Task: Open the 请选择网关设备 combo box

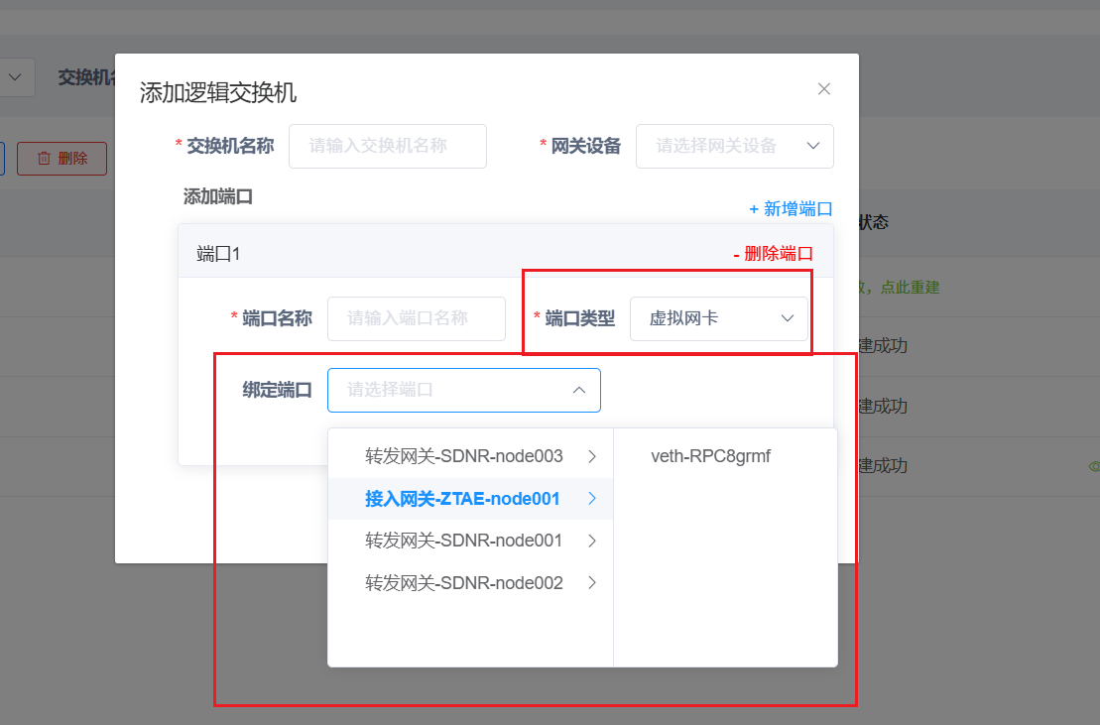Action: (734, 146)
